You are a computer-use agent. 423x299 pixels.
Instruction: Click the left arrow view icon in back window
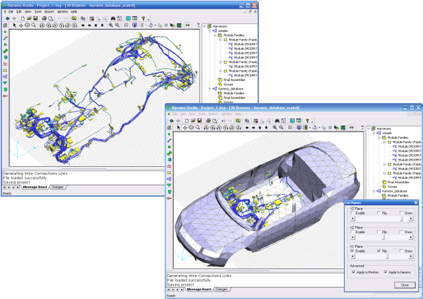click(x=83, y=25)
